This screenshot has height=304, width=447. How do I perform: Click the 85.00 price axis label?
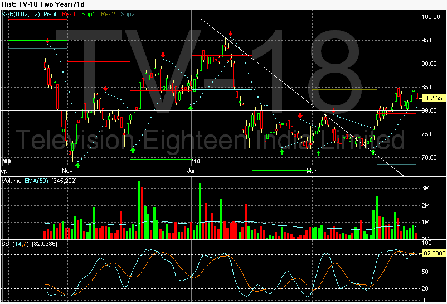click(x=429, y=87)
